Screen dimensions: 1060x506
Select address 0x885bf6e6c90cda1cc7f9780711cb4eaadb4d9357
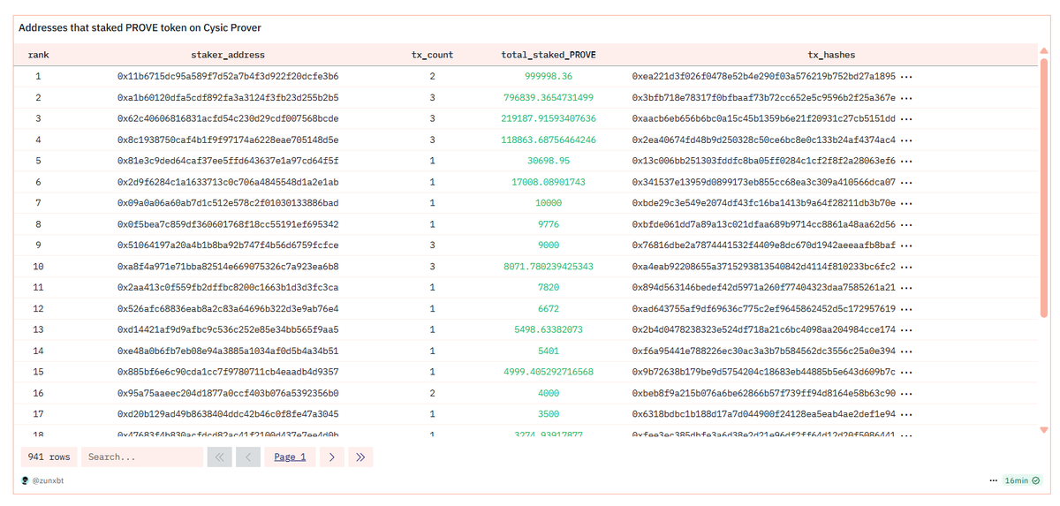tap(228, 372)
